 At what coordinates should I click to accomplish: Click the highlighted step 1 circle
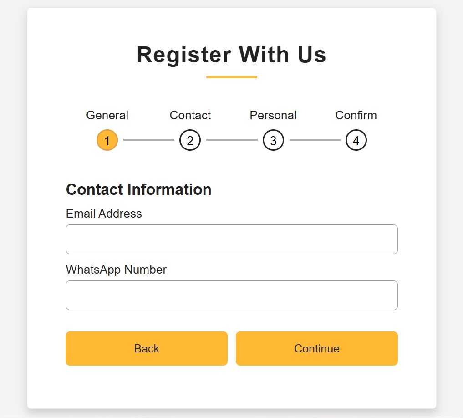tap(107, 140)
